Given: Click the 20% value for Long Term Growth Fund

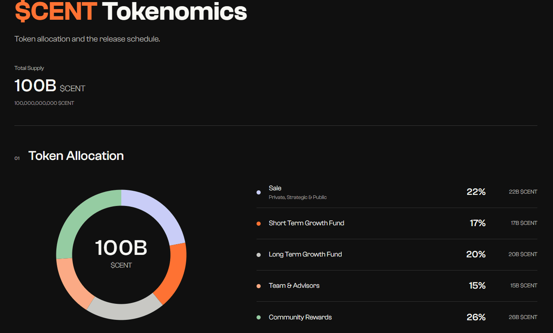Looking at the screenshot, I should (476, 254).
